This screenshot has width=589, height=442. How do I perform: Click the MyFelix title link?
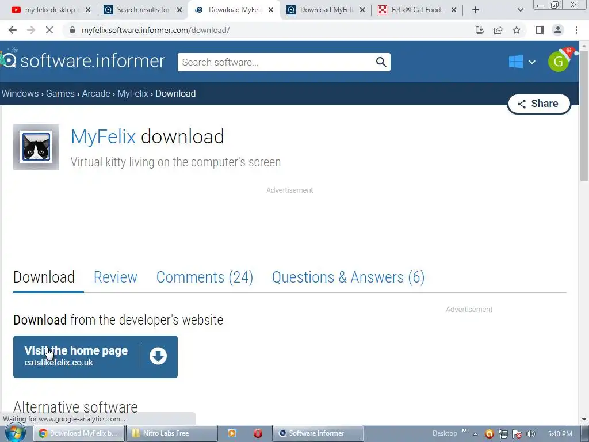coord(104,136)
